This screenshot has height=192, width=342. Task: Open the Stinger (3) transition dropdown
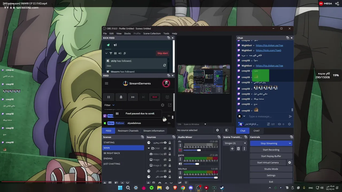coord(235,143)
